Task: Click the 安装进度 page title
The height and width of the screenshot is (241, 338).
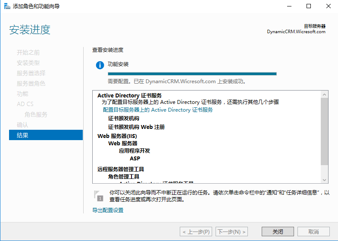Action: 30,30
